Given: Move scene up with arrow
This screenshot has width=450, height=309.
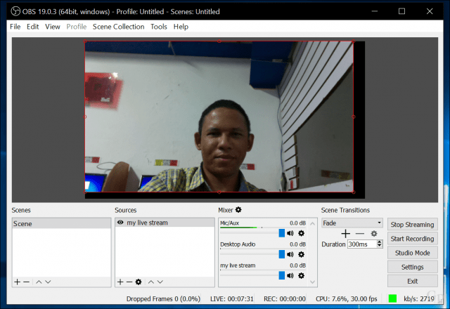Looking at the screenshot, I should [x=39, y=282].
